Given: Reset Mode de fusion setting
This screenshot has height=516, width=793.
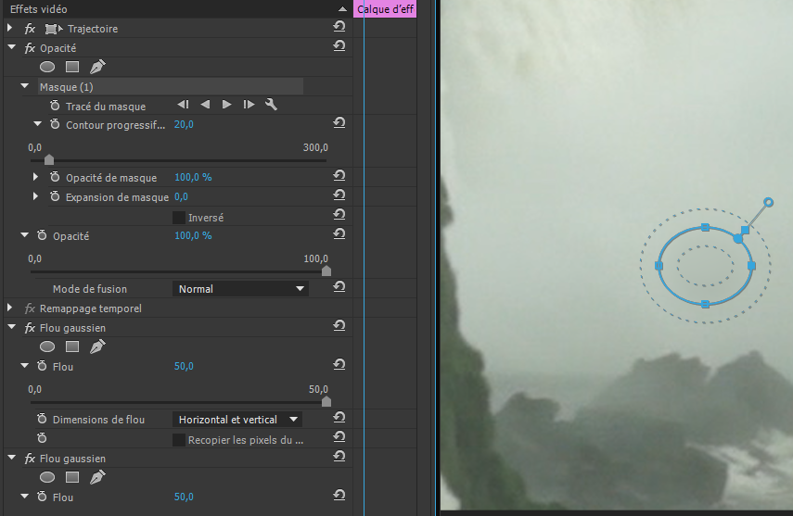Looking at the screenshot, I should pos(339,287).
